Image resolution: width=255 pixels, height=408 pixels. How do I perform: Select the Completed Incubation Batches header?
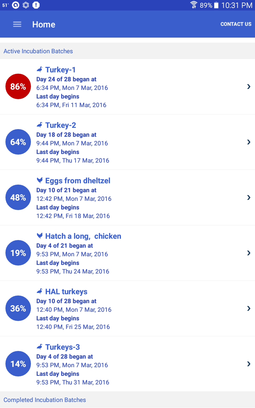45,400
